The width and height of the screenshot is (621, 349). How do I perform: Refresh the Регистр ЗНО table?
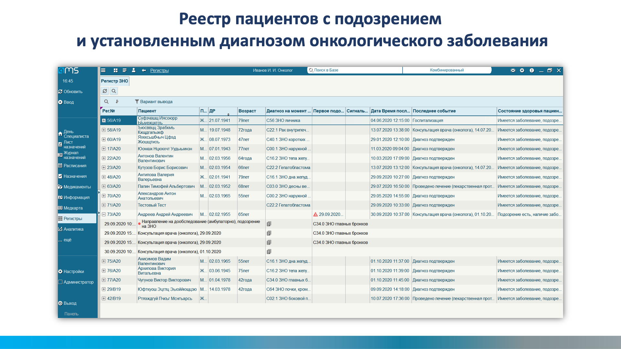point(105,91)
